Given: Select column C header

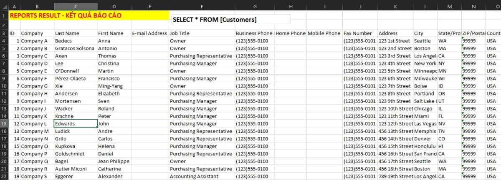Looking at the screenshot, I should point(76,7).
